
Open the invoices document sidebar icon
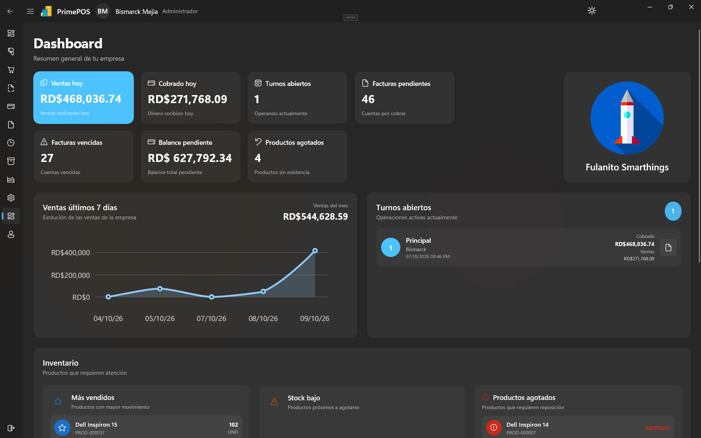(11, 125)
